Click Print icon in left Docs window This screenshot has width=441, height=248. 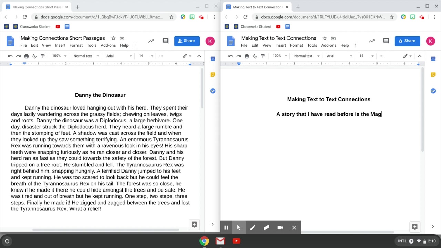click(27, 56)
